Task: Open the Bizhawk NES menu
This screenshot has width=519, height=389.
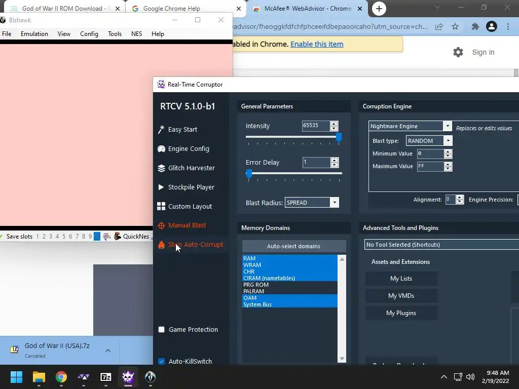Action: 136,34
